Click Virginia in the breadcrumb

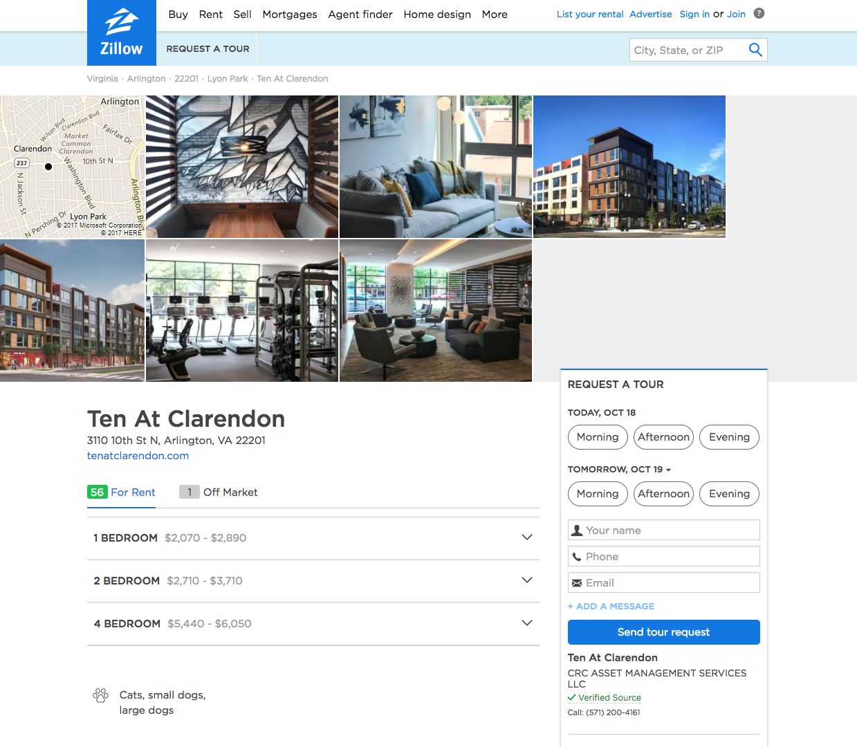[x=102, y=79]
